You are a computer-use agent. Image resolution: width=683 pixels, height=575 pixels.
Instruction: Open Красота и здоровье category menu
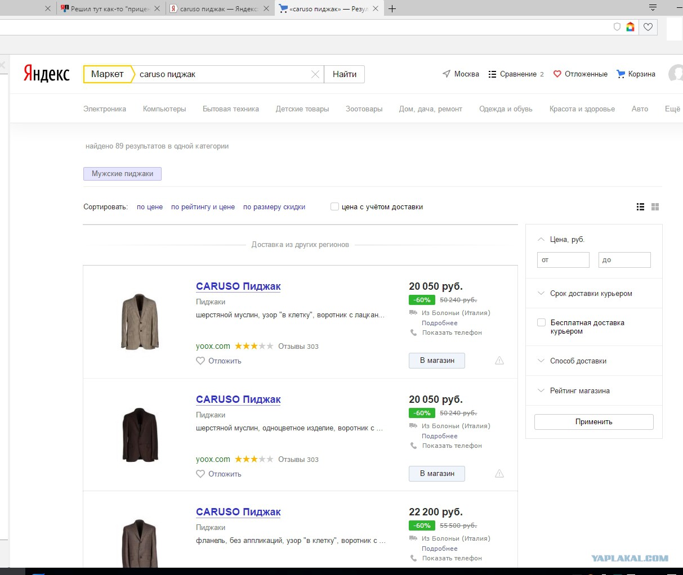(582, 109)
